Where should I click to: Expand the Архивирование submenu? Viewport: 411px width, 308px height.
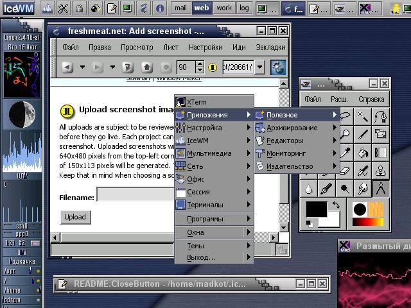pyautogui.click(x=297, y=128)
